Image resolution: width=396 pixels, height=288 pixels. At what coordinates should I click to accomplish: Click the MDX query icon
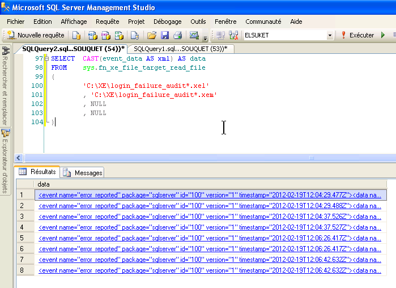[x=92, y=35]
